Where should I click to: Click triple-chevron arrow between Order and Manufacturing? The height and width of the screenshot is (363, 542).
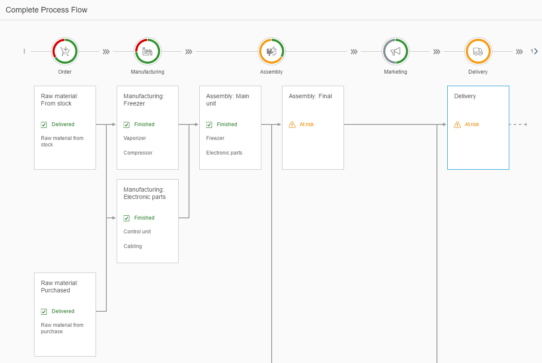106,52
